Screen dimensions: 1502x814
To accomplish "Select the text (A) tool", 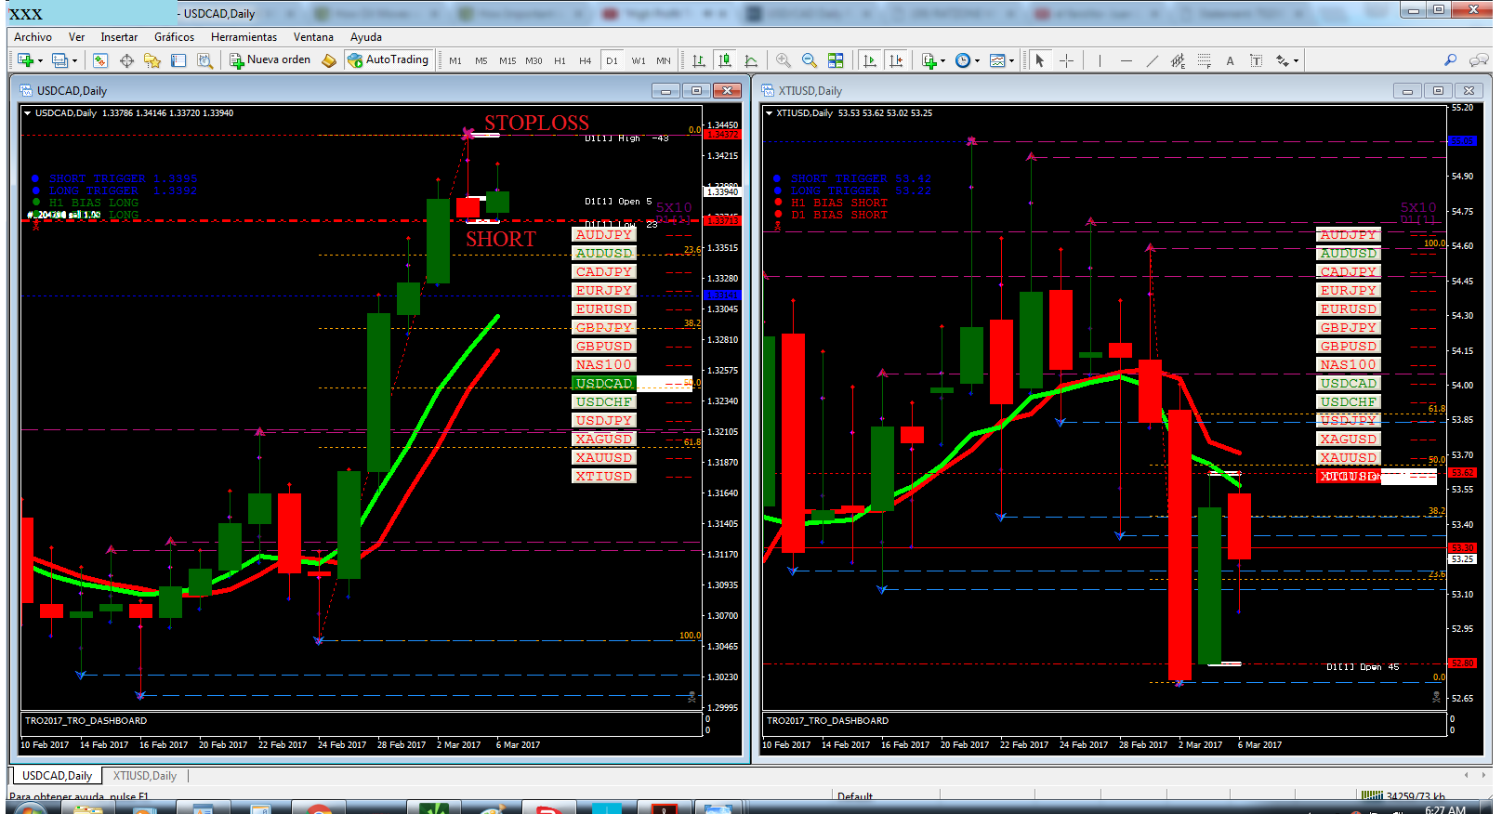I will tap(1230, 60).
